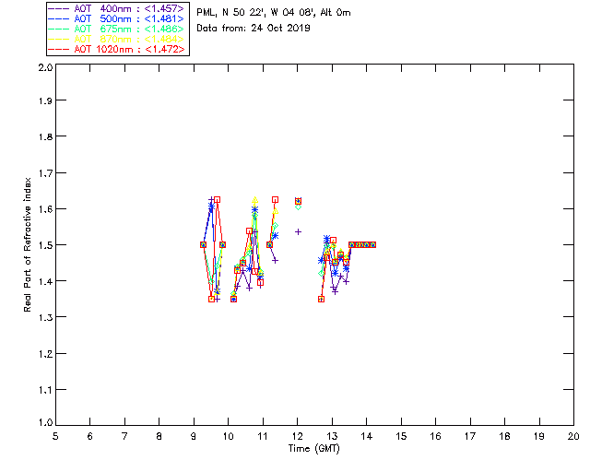Click the 6 x-axis time label
This screenshot has width=590, height=472.
90,436
